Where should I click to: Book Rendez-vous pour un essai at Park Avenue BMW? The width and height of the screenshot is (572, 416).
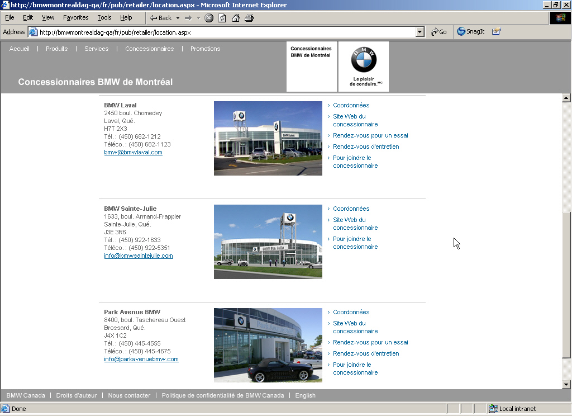pyautogui.click(x=370, y=342)
